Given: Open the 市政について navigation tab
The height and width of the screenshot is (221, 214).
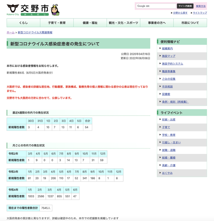Looking at the screenshot, I should [190, 23].
